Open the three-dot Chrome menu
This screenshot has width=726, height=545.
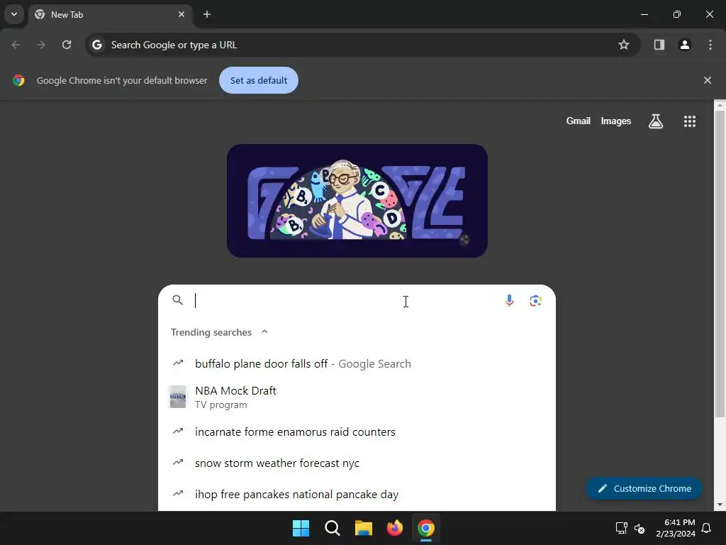point(710,45)
